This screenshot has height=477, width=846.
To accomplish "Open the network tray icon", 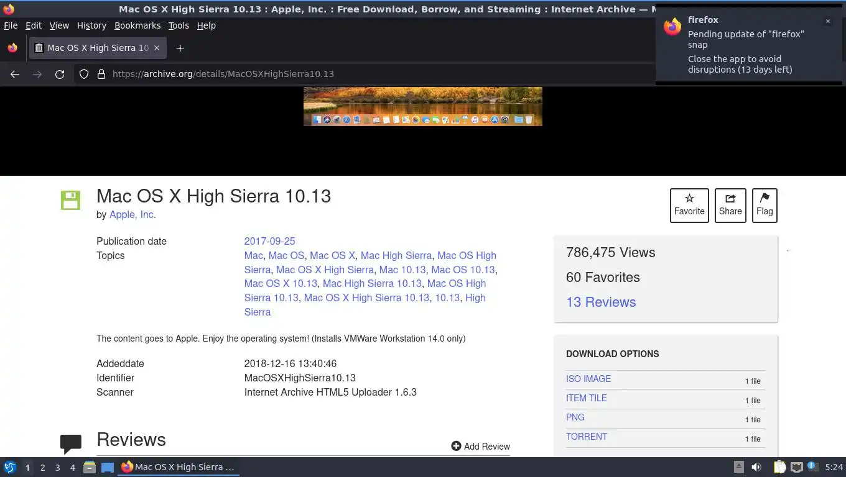I will (796, 467).
